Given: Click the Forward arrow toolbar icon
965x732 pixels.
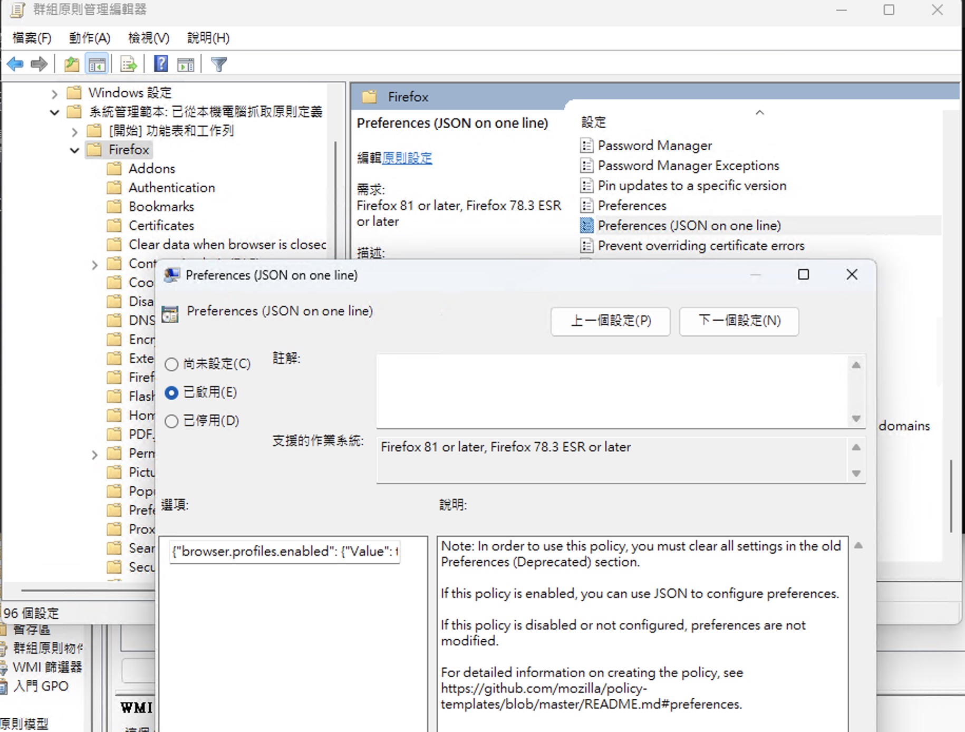Looking at the screenshot, I should coord(39,64).
